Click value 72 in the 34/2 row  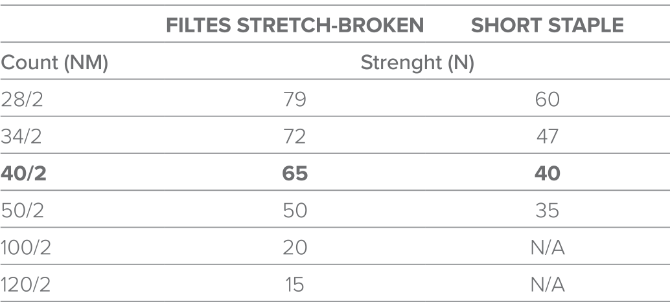(x=295, y=137)
